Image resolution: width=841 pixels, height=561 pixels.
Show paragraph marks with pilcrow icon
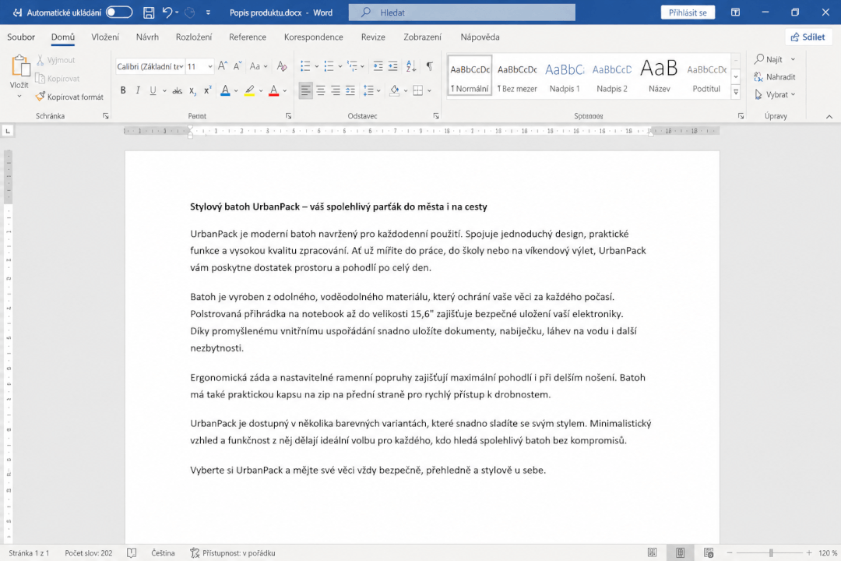(430, 66)
